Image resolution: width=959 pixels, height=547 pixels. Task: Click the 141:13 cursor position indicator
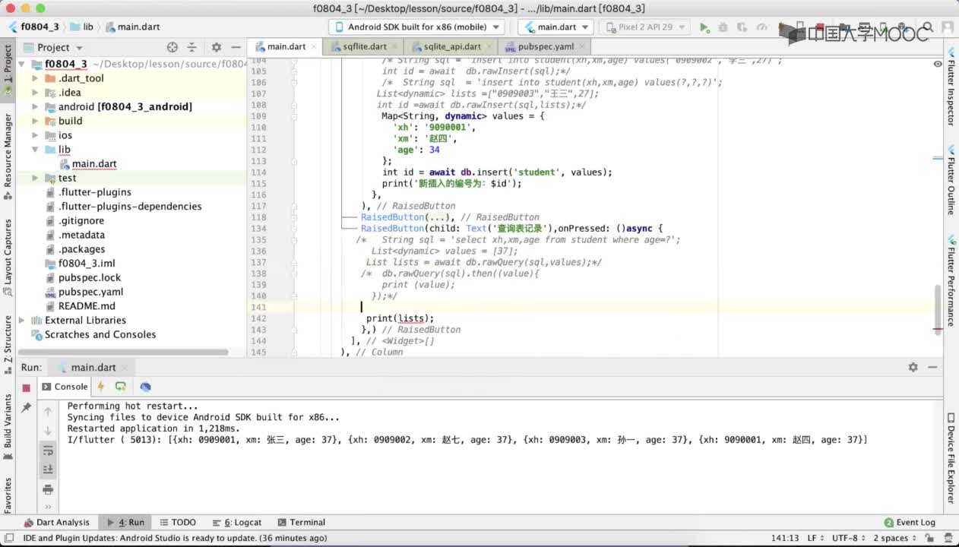[x=784, y=538]
